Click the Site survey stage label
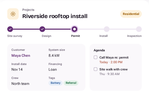Screen dimensions: 149x98 [x=15, y=36]
